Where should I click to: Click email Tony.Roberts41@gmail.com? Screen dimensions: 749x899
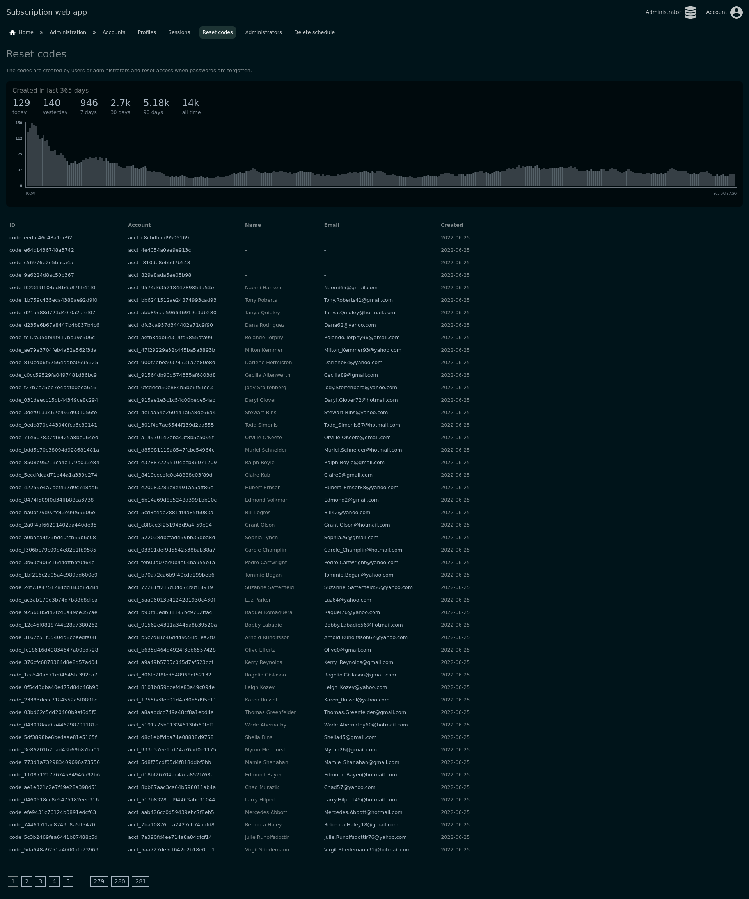[x=358, y=300]
